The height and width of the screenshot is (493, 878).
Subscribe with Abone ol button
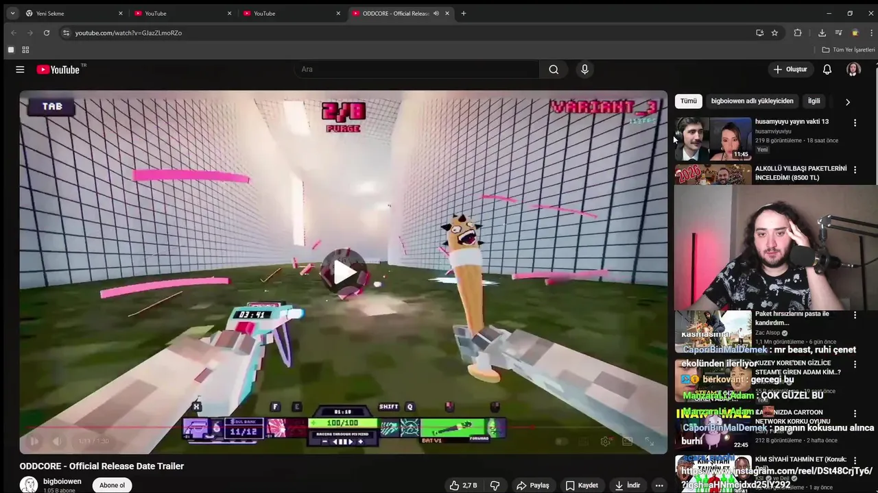(112, 485)
